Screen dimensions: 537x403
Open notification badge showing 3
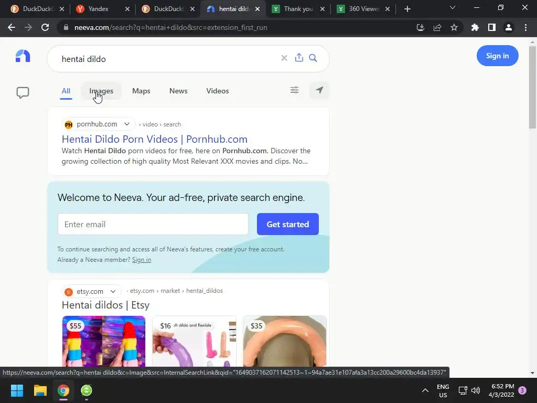[522, 390]
